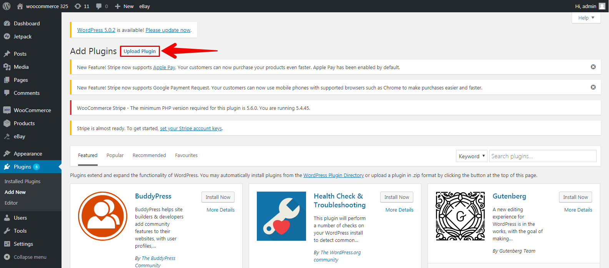Click the admin user avatar
The height and width of the screenshot is (268, 609).
point(602,6)
